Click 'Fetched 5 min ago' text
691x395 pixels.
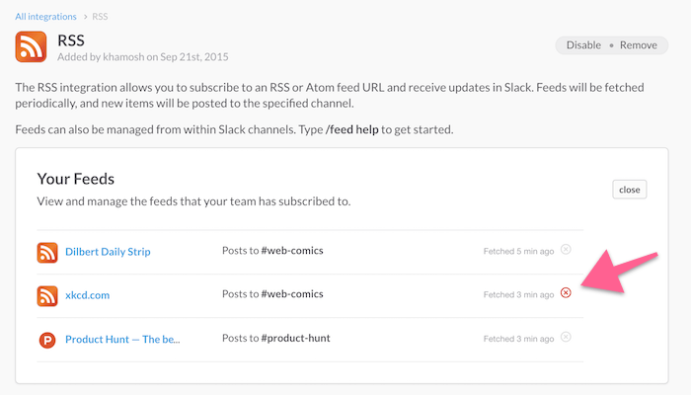(x=518, y=251)
